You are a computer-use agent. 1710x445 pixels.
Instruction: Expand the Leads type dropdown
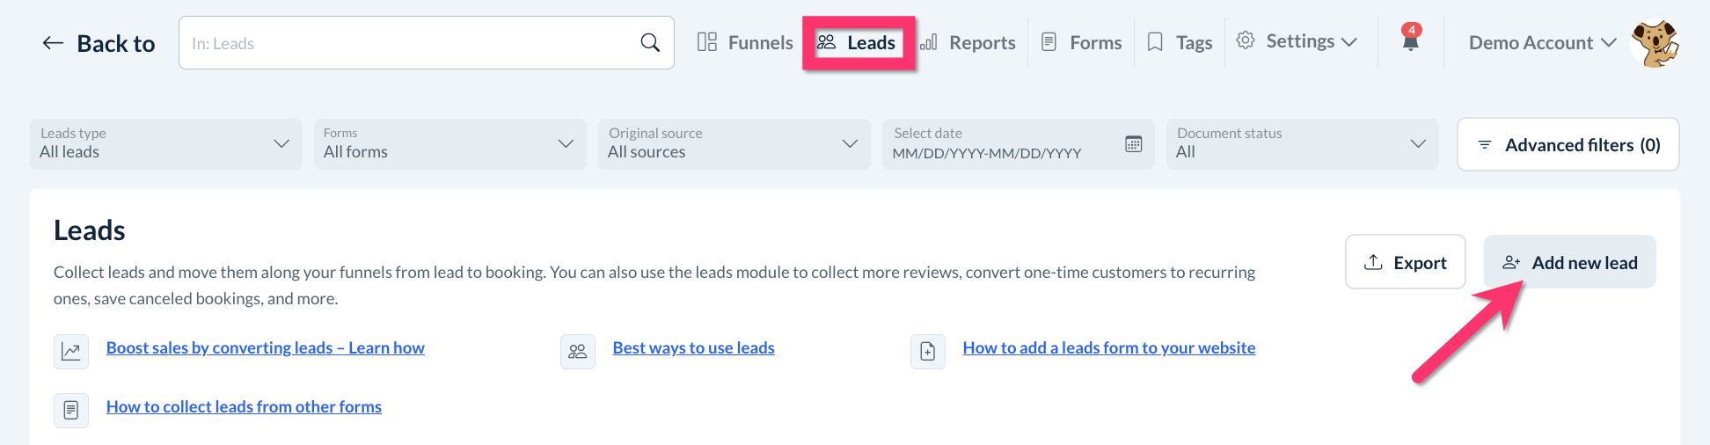coord(165,144)
